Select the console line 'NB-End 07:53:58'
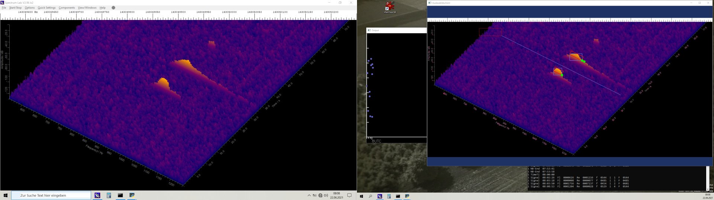The height and width of the screenshot is (200, 714). 541,171
